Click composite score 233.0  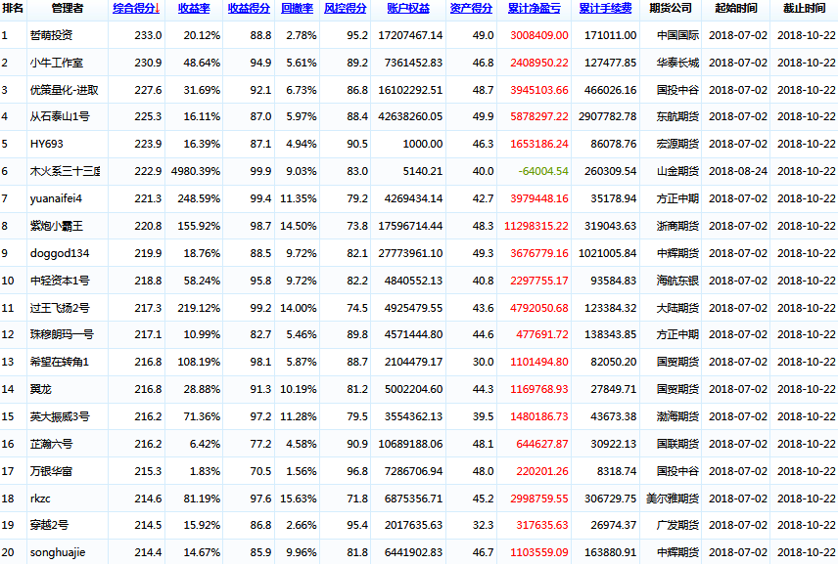pos(148,35)
